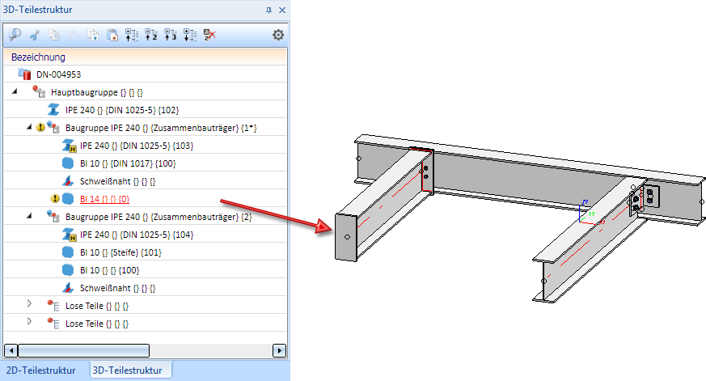Screen dimensions: 706x381
Task: Select the DN-004953 drawing node
Action: pos(58,74)
